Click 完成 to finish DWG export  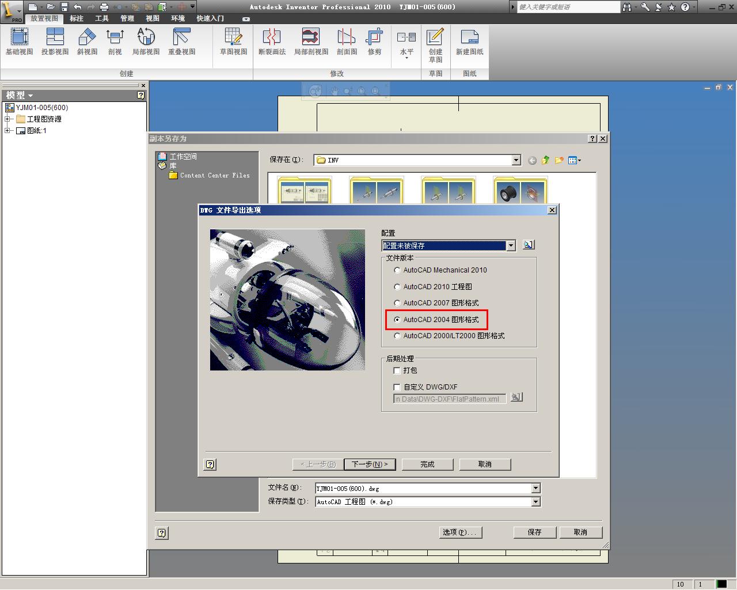[x=427, y=464]
